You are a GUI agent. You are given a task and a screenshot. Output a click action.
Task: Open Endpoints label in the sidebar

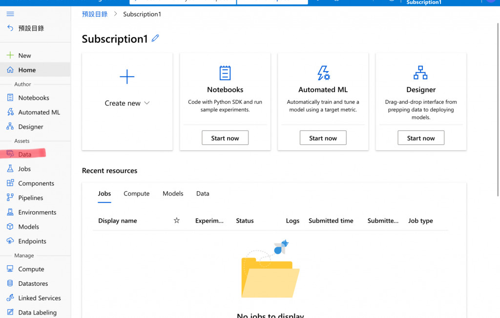[32, 241]
